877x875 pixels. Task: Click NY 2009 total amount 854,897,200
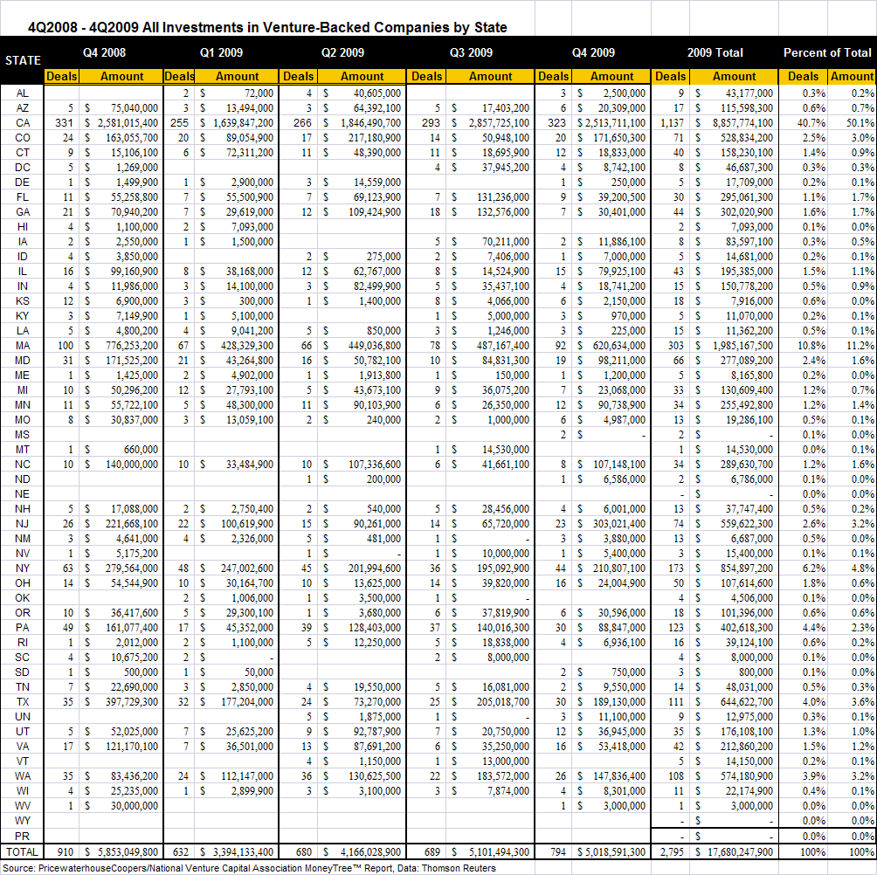(x=747, y=568)
